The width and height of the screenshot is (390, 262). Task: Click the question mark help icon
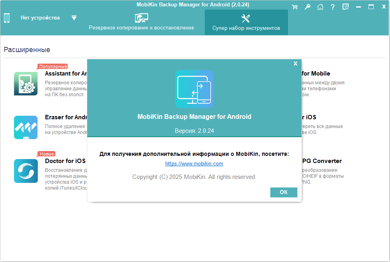click(x=333, y=7)
